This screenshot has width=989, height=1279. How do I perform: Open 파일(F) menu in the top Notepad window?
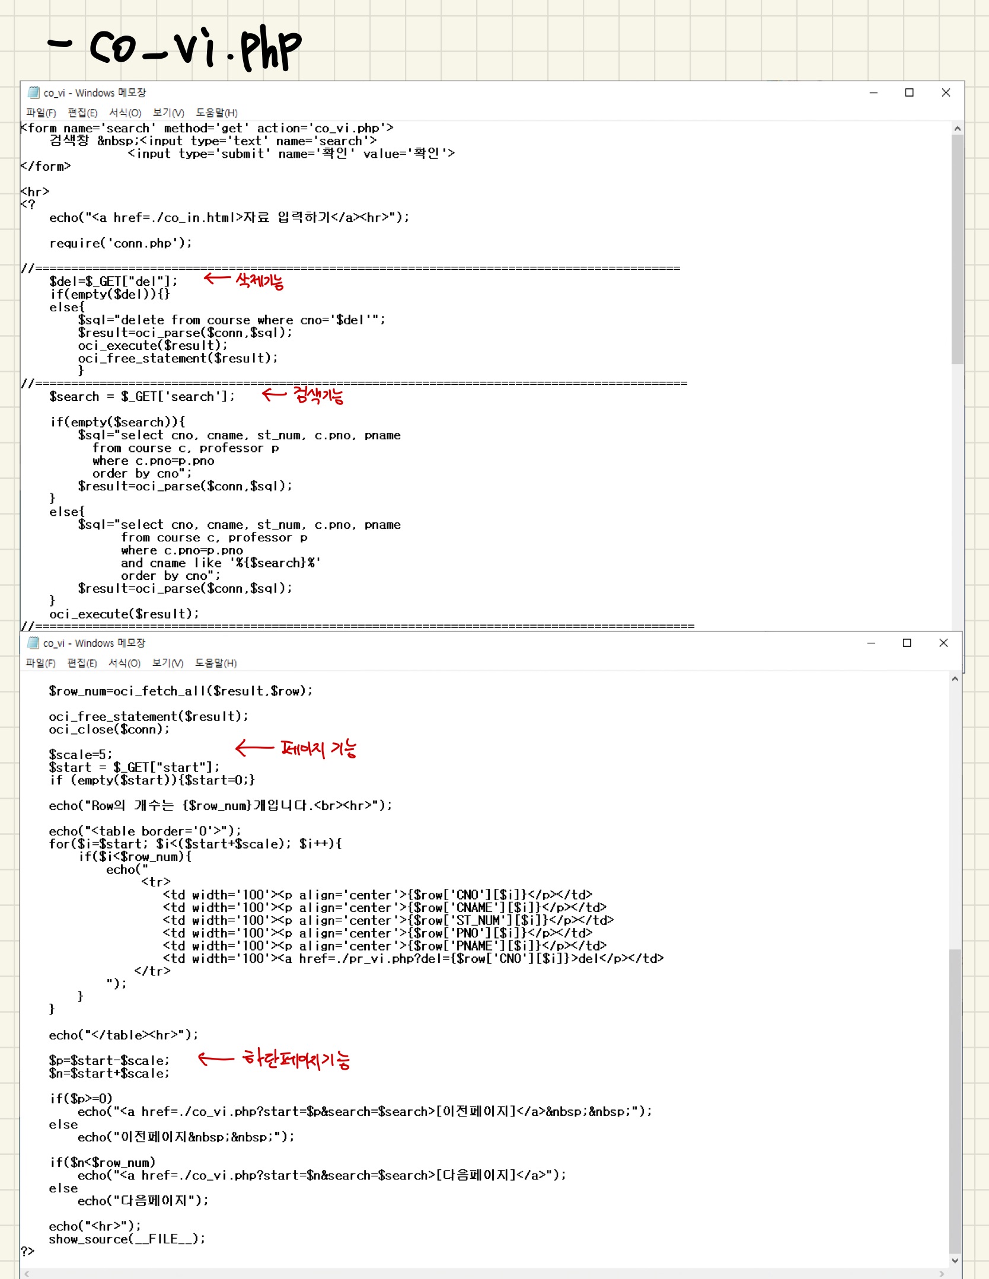[41, 113]
